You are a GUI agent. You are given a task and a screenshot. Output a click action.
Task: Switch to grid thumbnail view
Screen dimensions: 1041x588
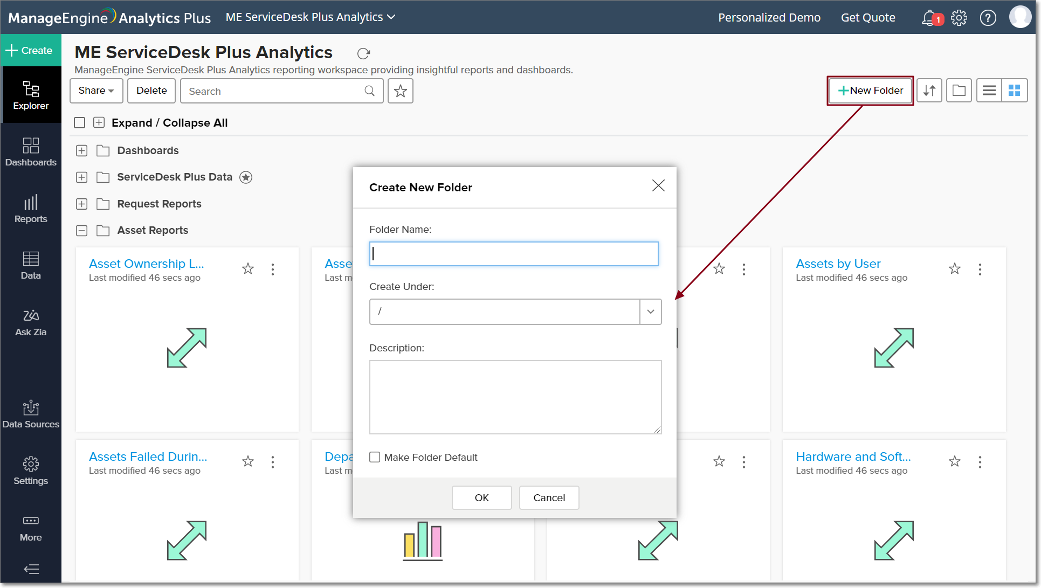point(1015,91)
